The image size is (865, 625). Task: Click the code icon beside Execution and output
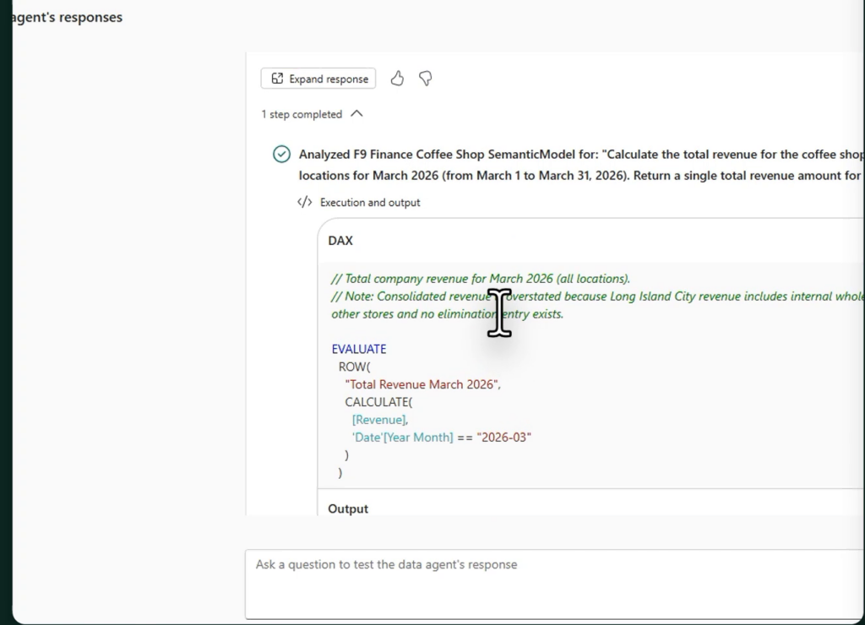point(304,203)
